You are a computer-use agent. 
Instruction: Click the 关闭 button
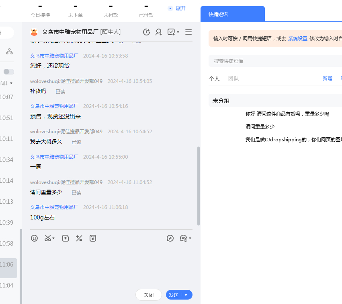pos(149,295)
